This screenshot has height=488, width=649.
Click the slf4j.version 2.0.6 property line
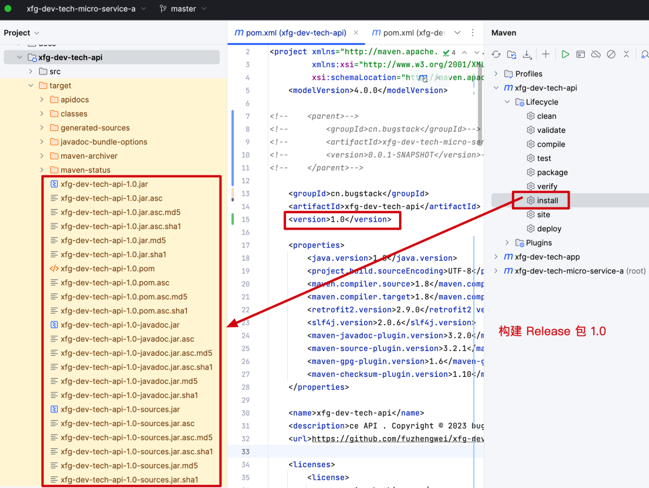(391, 323)
